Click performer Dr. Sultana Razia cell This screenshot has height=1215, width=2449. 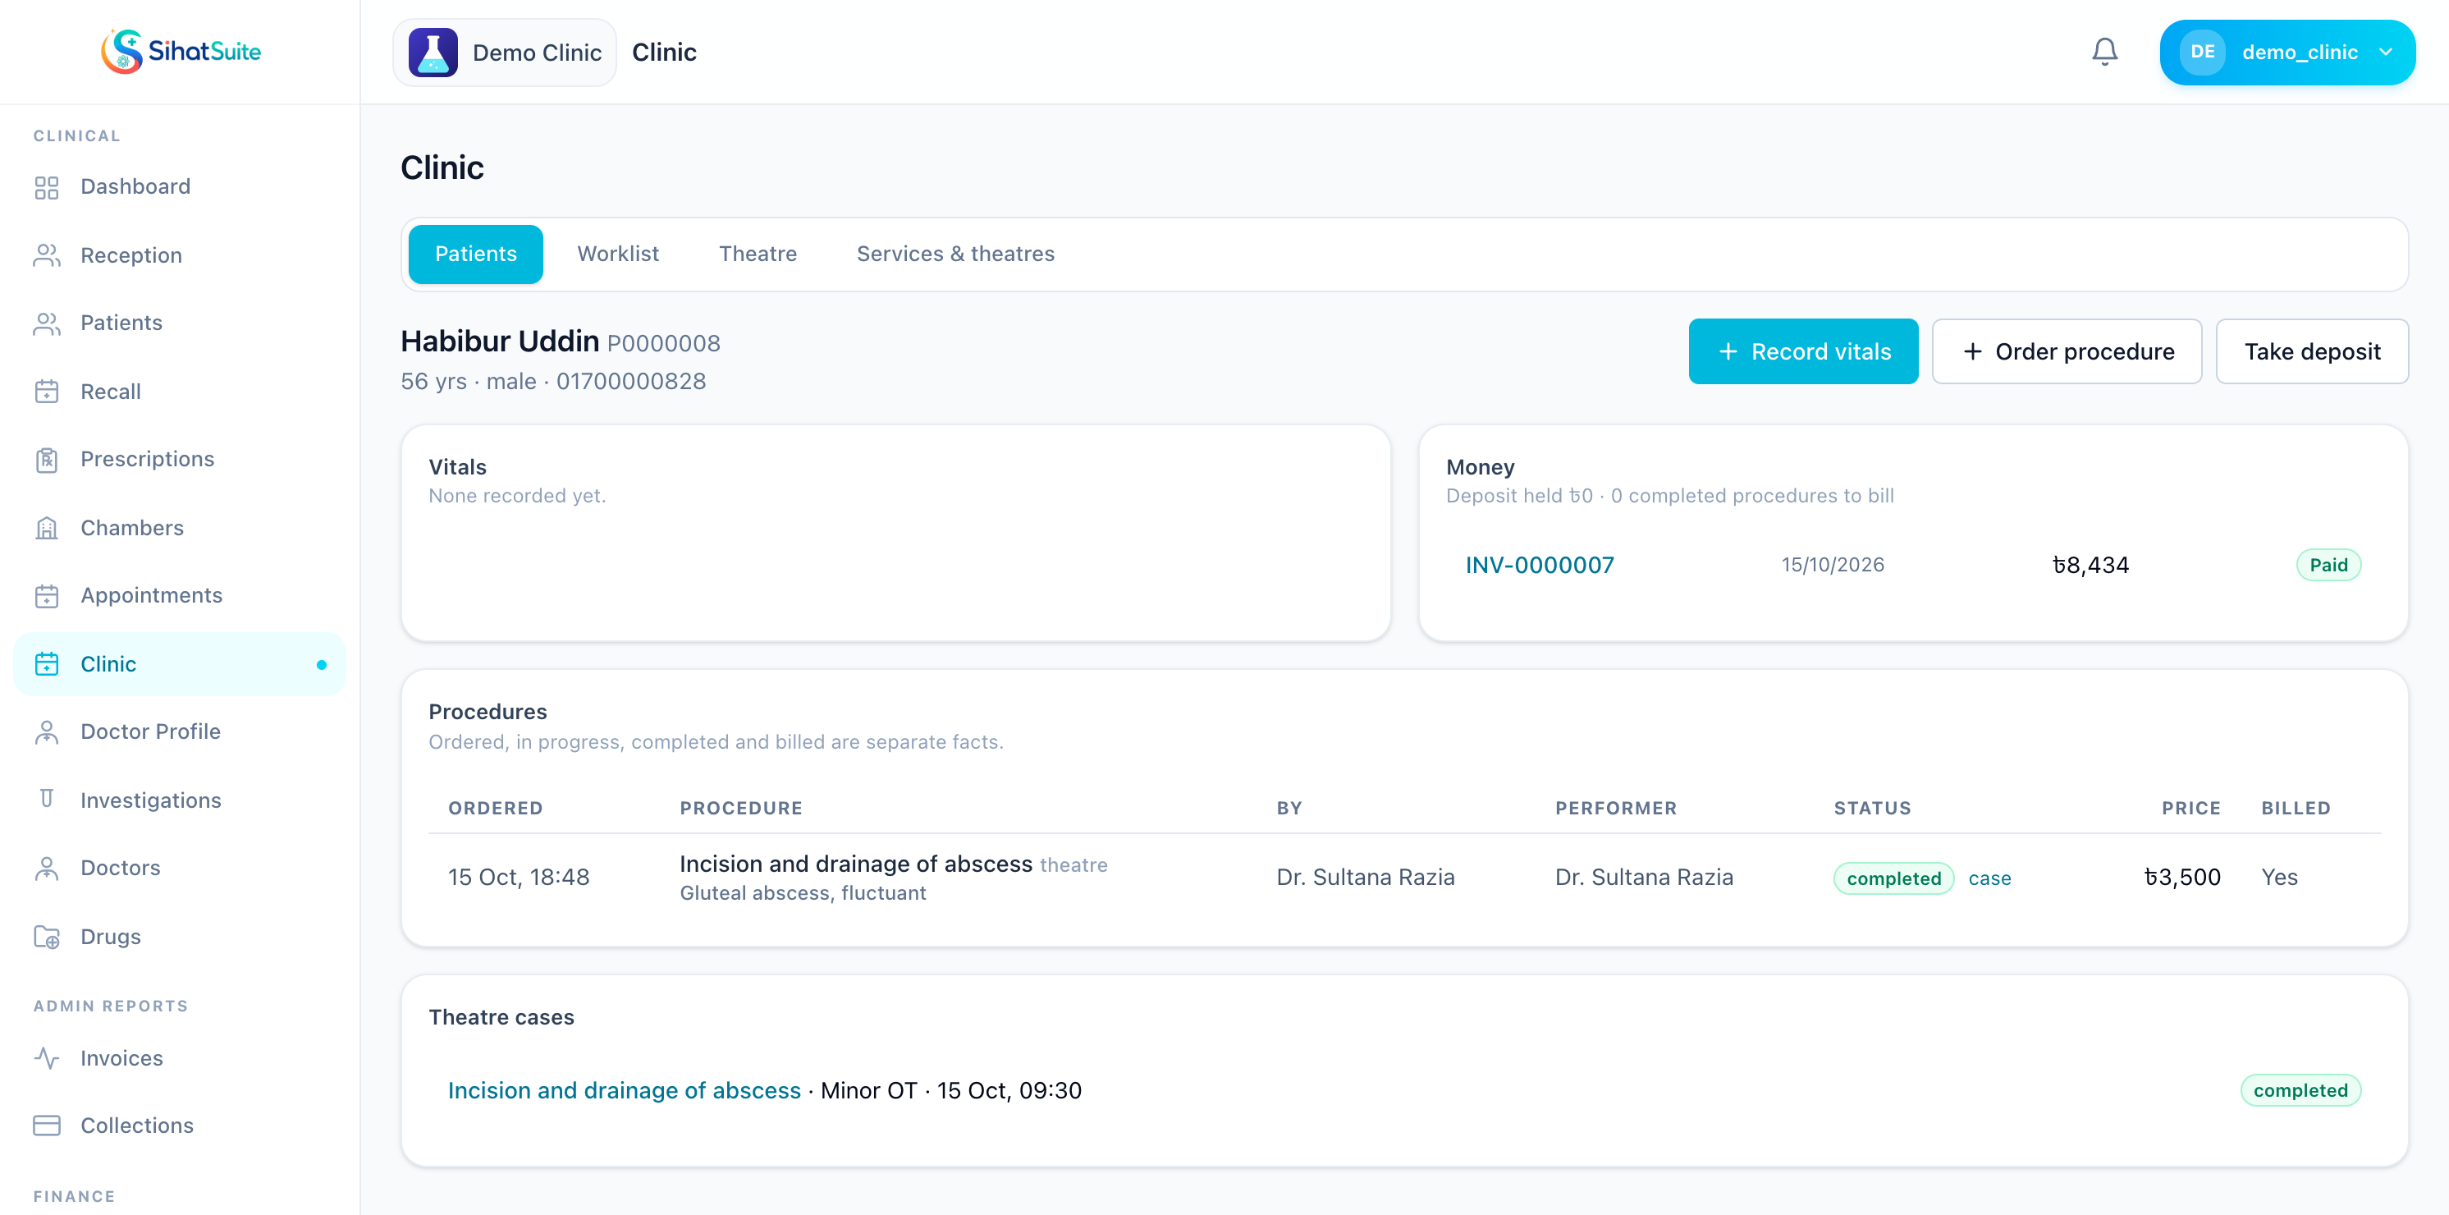click(1644, 878)
